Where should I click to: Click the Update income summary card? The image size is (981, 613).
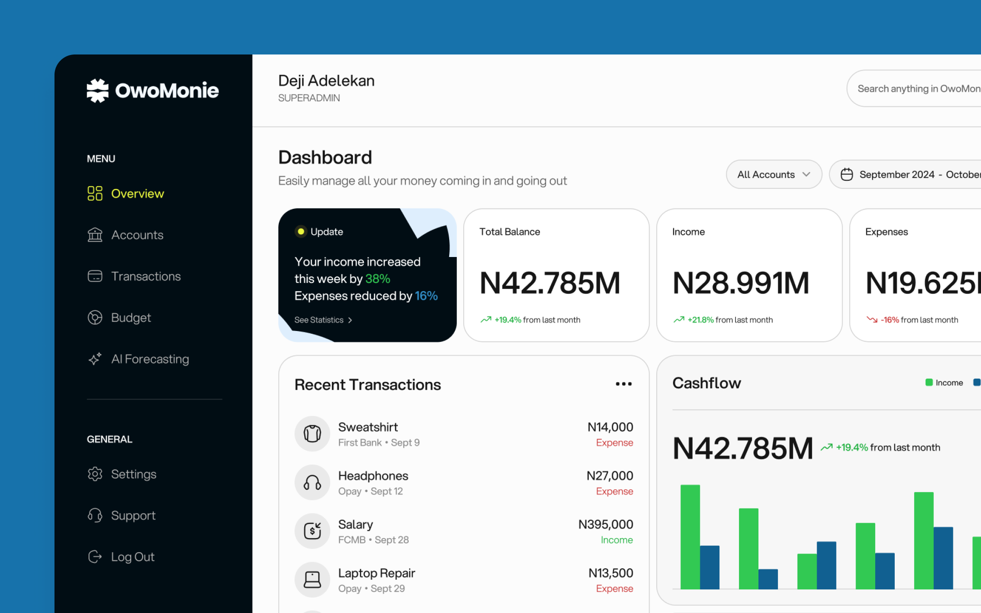(367, 275)
